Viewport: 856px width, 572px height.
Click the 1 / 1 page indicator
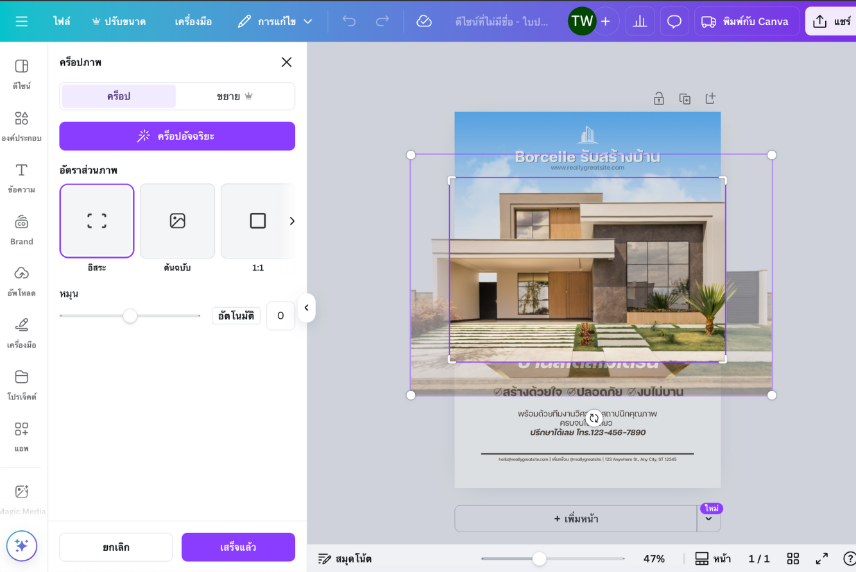pyautogui.click(x=759, y=559)
